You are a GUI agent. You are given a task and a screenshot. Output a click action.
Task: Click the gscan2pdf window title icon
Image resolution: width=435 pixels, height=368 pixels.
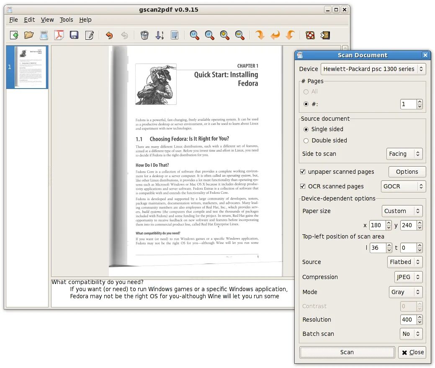[x=10, y=10]
